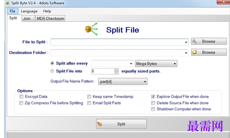Screen dimensions: 230x138
Task: Increase the number of equally sized parts
Action: pos(116,70)
